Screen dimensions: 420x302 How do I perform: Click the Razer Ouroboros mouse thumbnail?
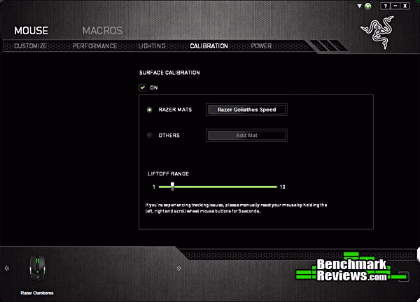click(x=37, y=268)
